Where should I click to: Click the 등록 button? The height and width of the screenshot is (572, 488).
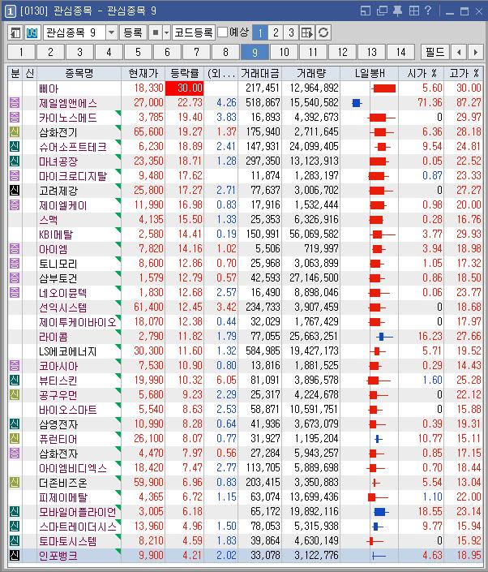click(x=133, y=32)
